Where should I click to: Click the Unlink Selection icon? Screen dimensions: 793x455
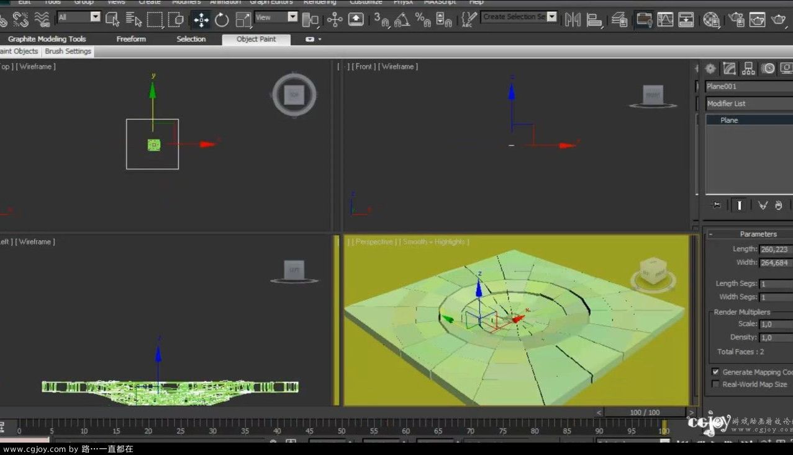tap(20, 19)
